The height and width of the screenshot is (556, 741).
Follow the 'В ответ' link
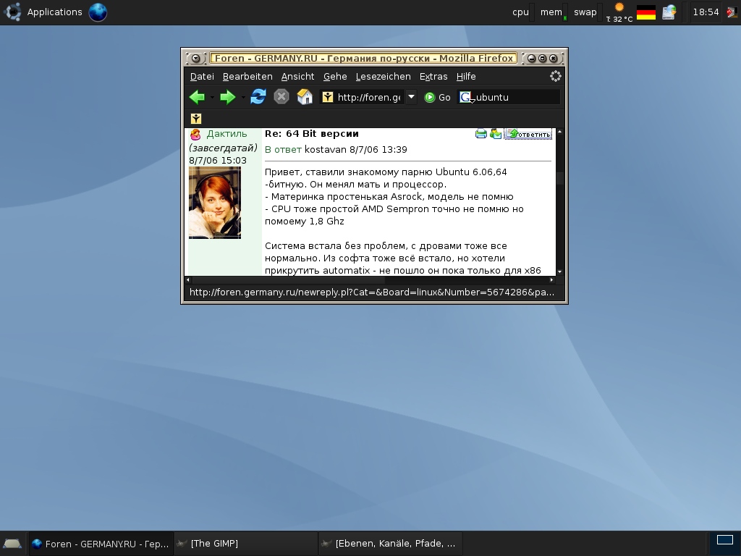point(283,150)
